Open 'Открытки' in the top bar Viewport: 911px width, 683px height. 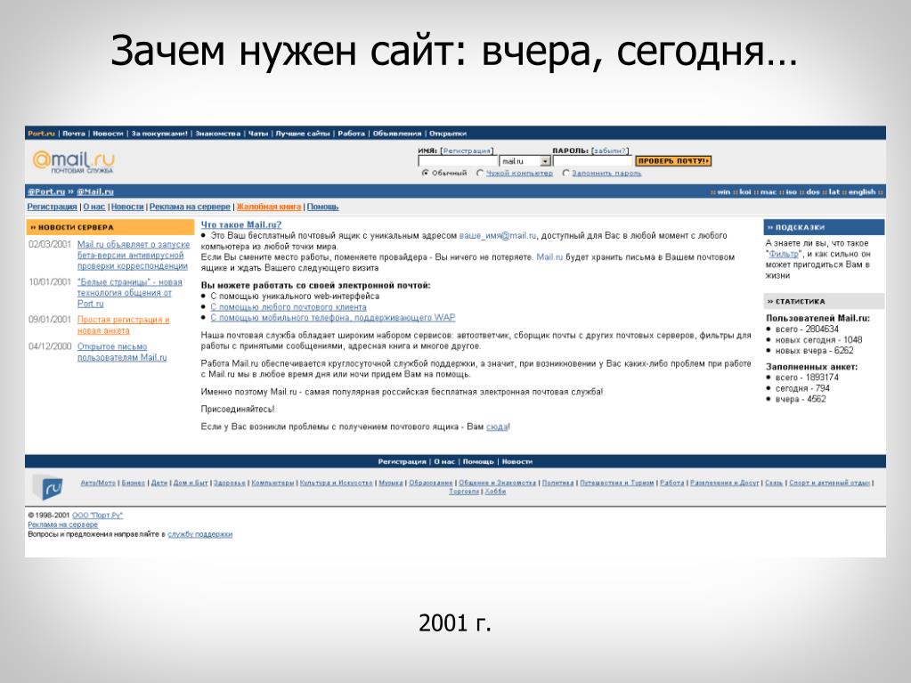coord(448,134)
